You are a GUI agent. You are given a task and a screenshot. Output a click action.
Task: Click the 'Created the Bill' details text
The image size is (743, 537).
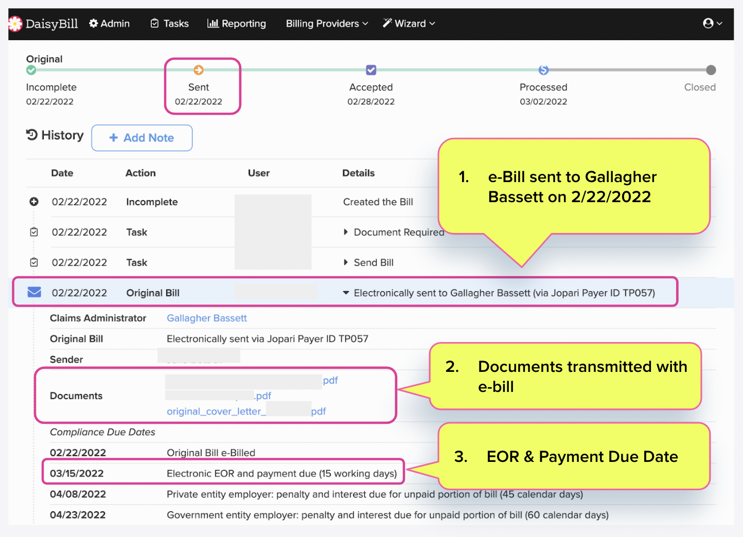(x=378, y=202)
